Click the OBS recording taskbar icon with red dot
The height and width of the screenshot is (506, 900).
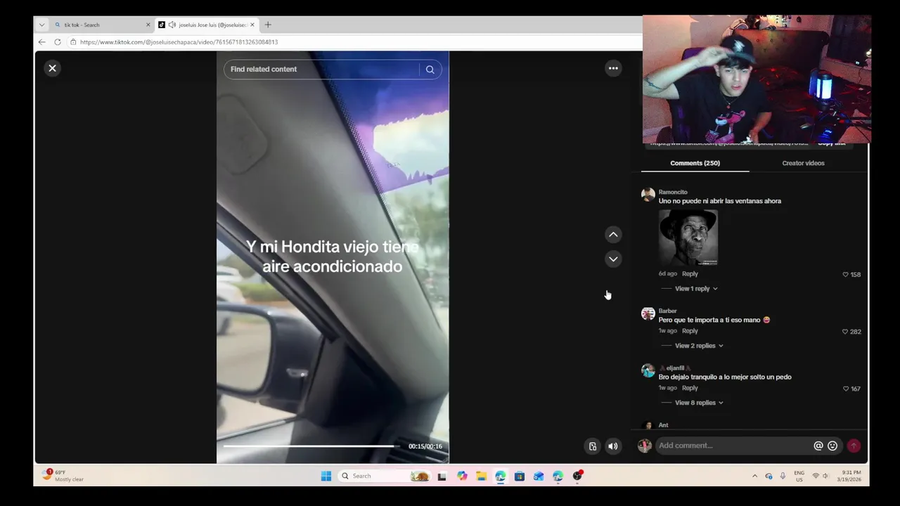point(577,476)
